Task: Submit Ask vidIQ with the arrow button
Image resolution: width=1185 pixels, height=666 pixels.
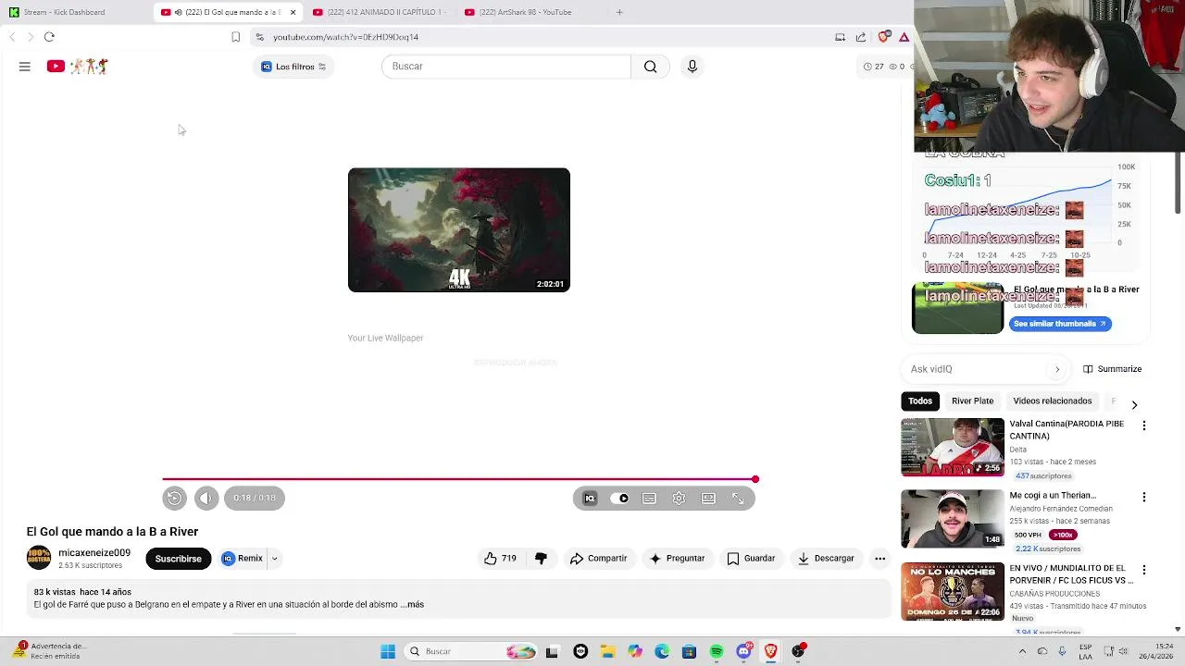Action: (1057, 369)
